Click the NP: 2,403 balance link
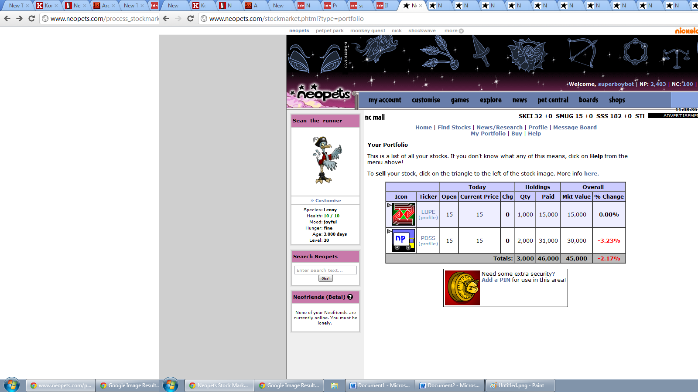 [x=658, y=84]
